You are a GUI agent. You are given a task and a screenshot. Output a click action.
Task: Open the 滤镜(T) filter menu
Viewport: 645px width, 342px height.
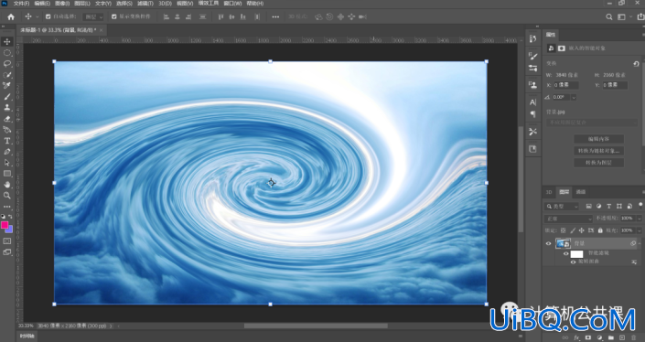145,4
